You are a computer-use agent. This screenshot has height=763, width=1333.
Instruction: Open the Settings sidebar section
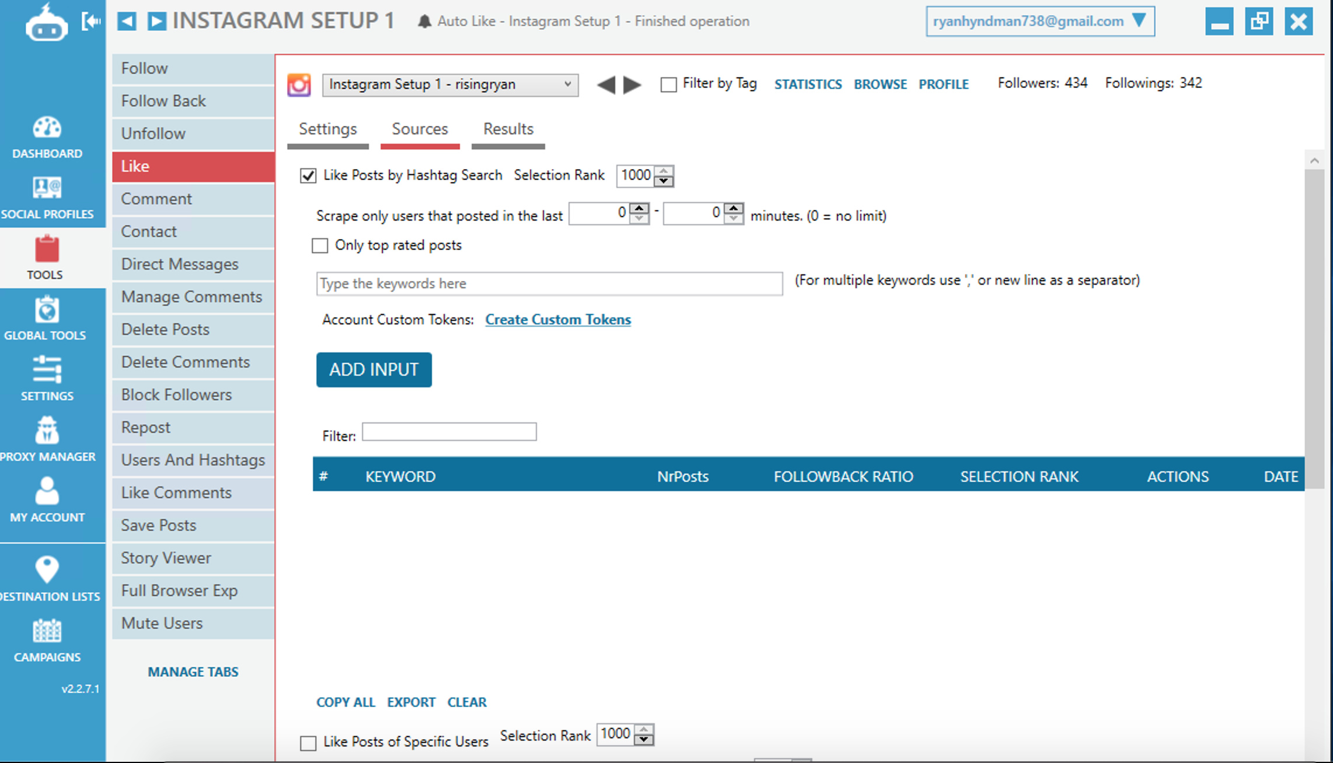[47, 379]
